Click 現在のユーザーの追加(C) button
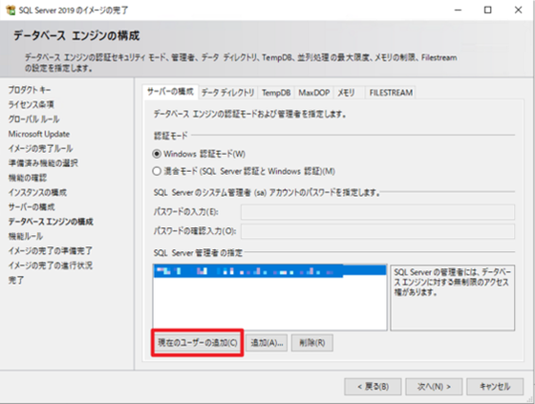This screenshot has height=404, width=535. (x=197, y=343)
